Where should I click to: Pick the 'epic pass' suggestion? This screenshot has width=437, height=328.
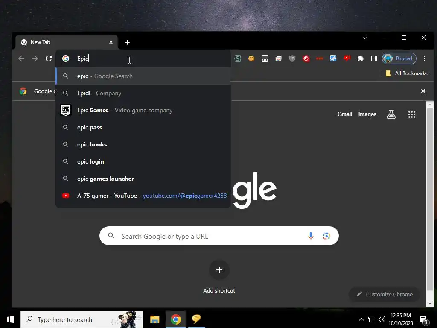143,127
